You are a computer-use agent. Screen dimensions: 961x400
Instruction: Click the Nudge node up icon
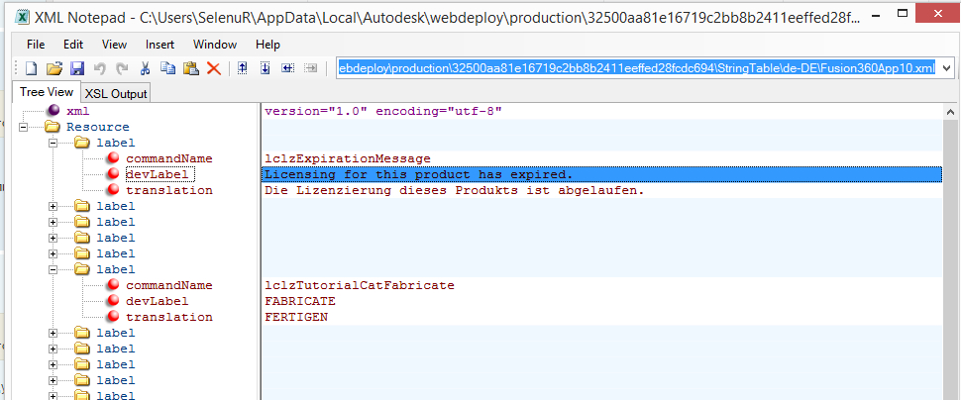tap(242, 67)
